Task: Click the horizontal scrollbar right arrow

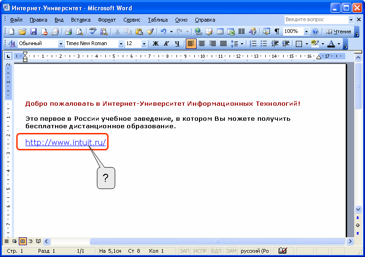Action: [x=350, y=241]
